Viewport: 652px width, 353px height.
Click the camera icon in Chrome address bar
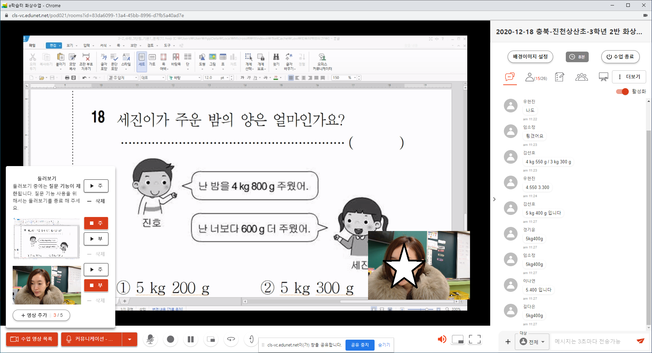click(646, 15)
